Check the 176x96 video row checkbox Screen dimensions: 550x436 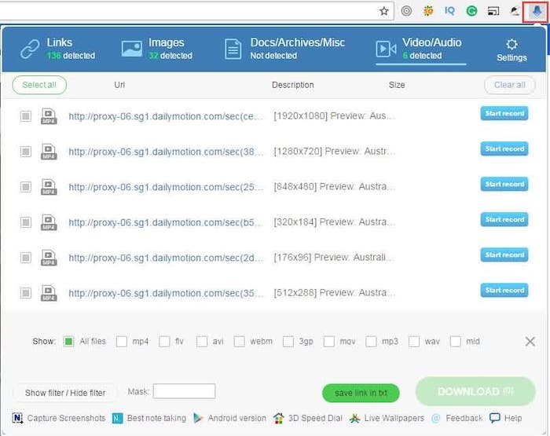[x=26, y=258]
